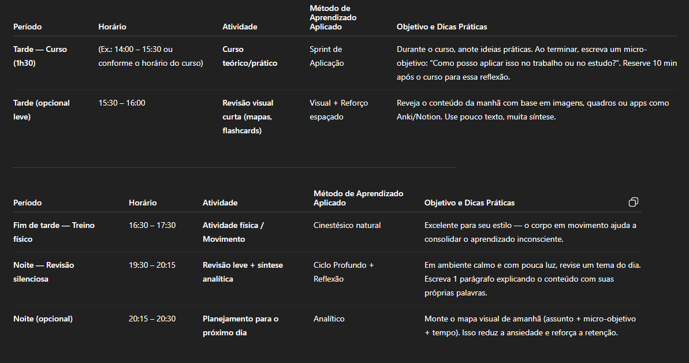
Task: Click the "Ciclo Profundo + Reflexão" cell
Action: click(344, 272)
